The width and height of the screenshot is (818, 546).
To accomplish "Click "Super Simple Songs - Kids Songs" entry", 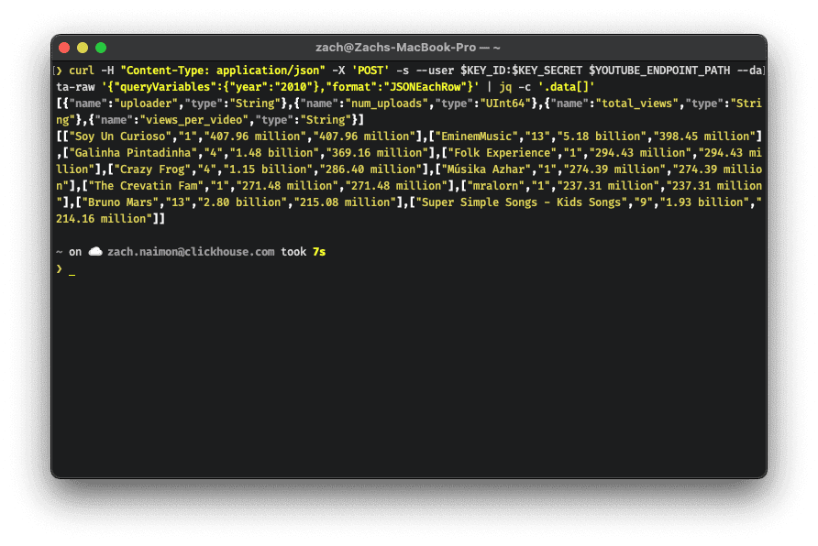I will point(521,202).
